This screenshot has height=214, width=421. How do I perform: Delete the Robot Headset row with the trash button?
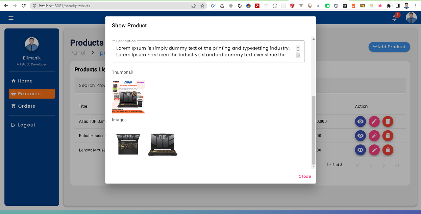[388, 136]
